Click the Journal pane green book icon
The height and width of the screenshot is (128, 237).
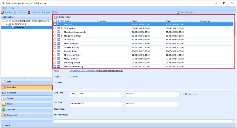[3, 109]
